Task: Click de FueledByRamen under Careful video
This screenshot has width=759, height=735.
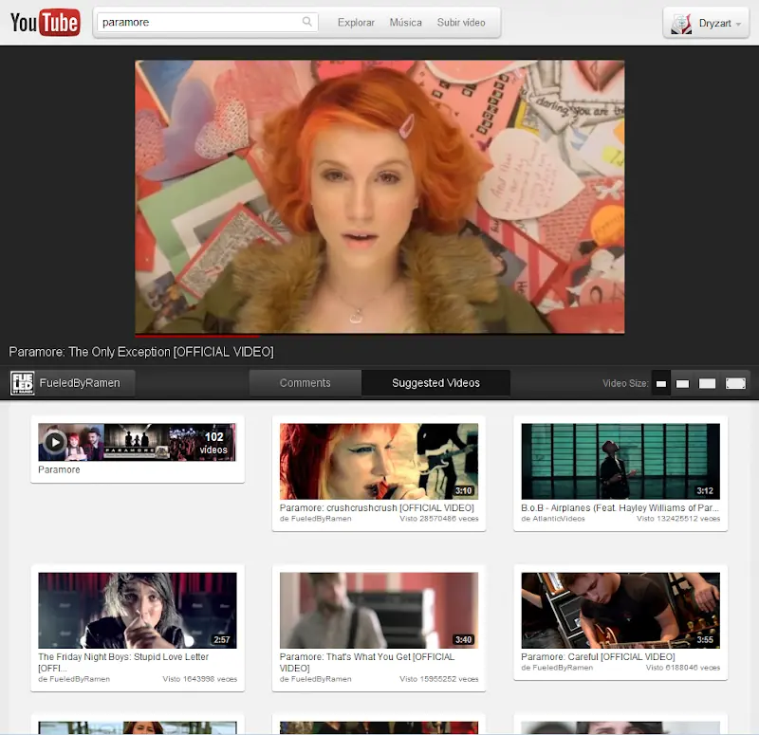Action: pos(557,668)
